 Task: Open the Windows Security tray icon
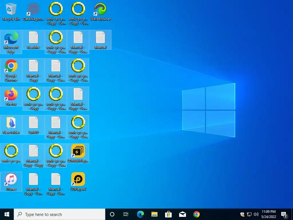[x=242, y=214]
